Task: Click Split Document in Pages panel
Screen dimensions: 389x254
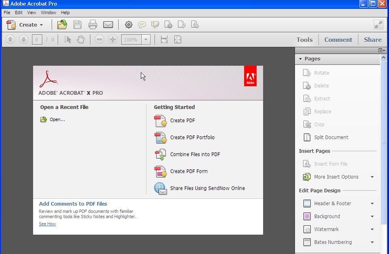Action: 326,137
